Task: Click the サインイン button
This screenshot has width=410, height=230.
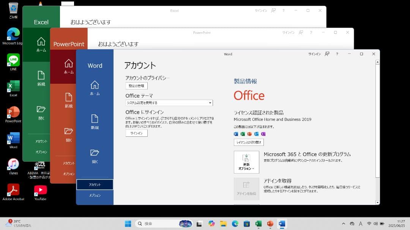Action: pyautogui.click(x=136, y=133)
